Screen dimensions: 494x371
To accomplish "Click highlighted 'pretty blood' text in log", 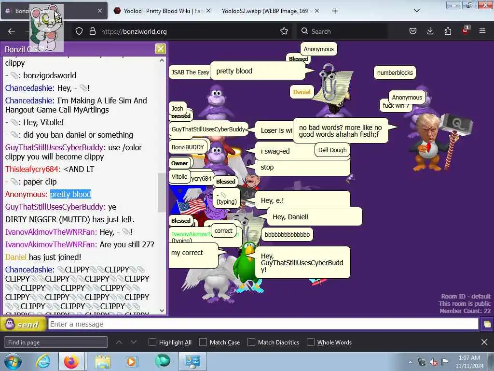I will pyautogui.click(x=70, y=194).
